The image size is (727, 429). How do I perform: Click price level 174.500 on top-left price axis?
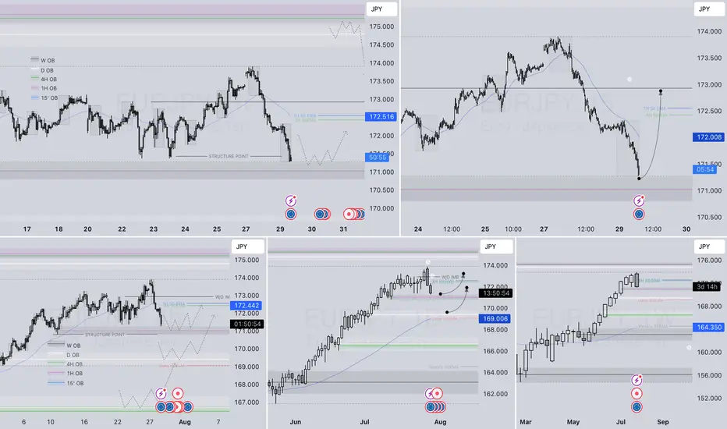[381, 44]
